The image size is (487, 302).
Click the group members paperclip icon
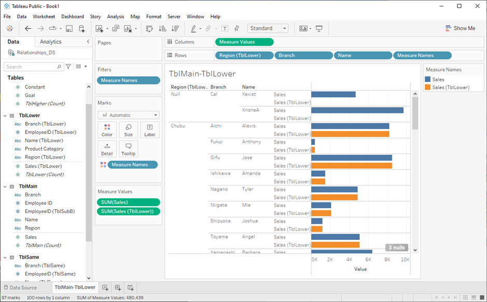click(x=208, y=28)
